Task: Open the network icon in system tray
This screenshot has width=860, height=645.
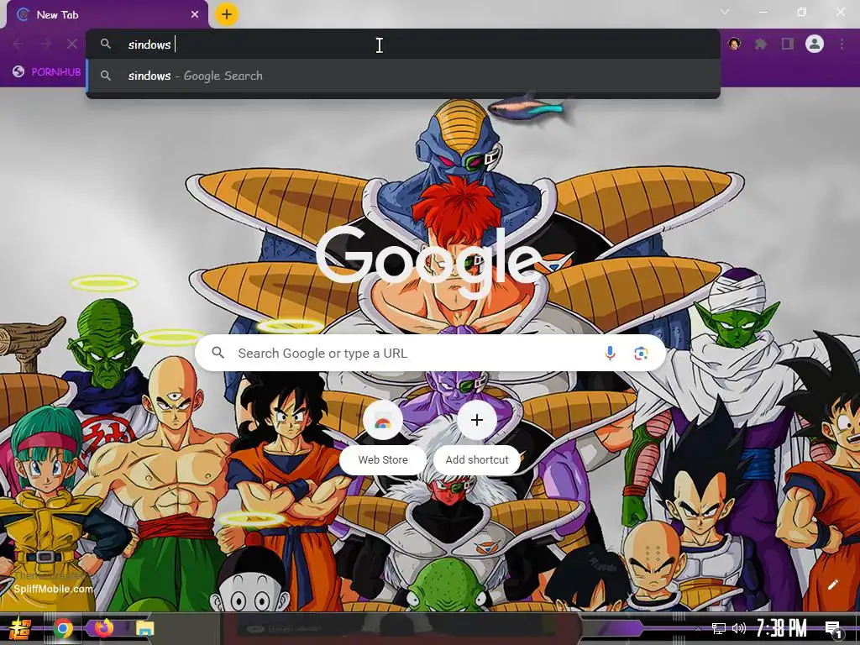Action: point(718,628)
